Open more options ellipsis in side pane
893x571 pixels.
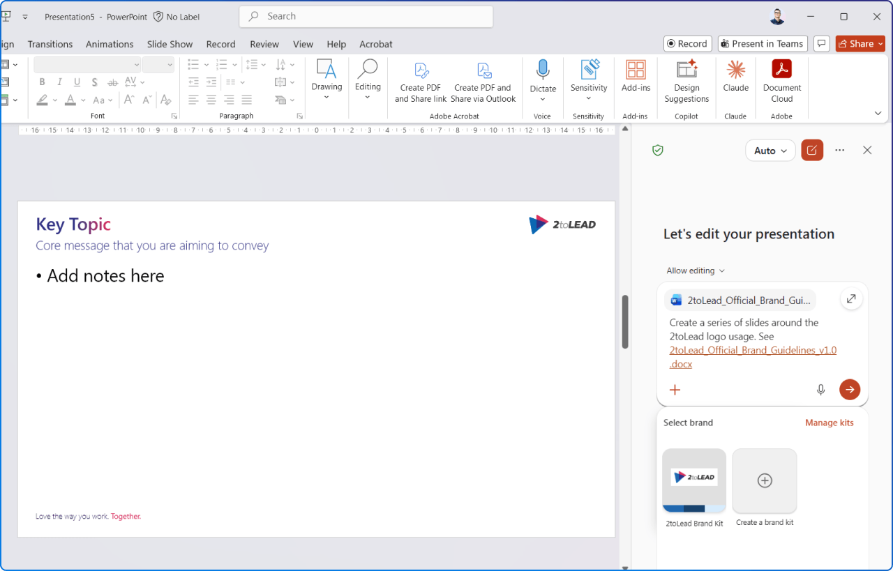click(x=840, y=150)
